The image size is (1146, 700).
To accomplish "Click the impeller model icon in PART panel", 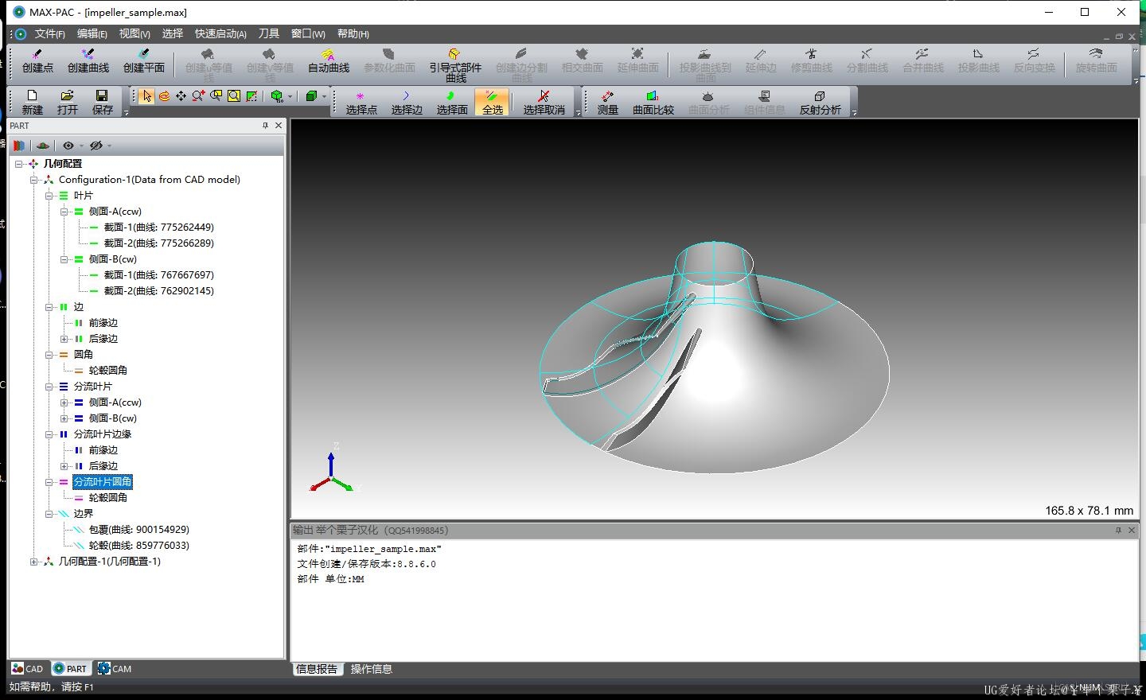I will click(43, 146).
